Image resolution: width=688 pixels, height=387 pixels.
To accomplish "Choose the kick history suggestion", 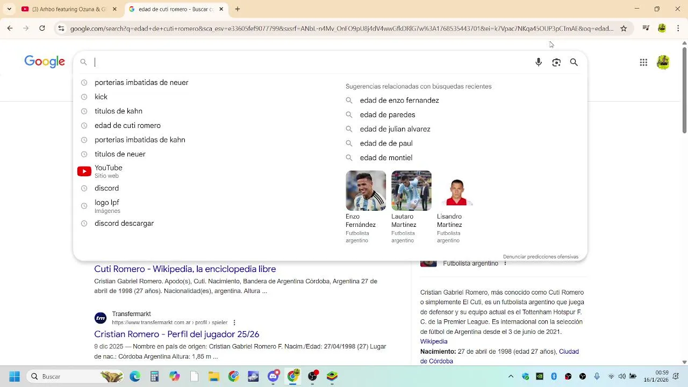I will [101, 97].
